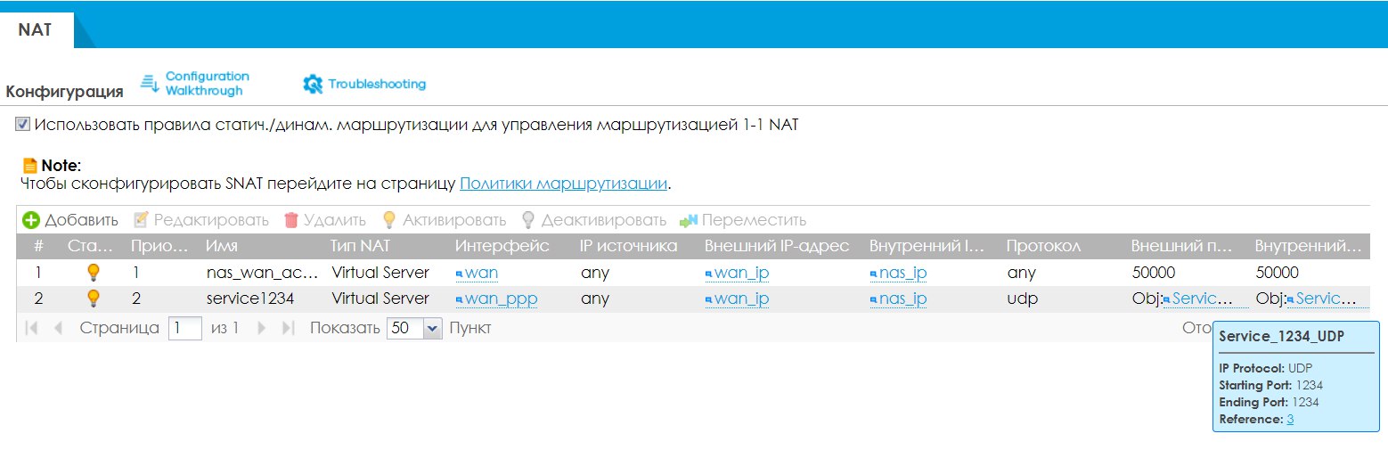Click Reference link 3 in tooltip
The width and height of the screenshot is (1388, 450).
pos(1290,419)
